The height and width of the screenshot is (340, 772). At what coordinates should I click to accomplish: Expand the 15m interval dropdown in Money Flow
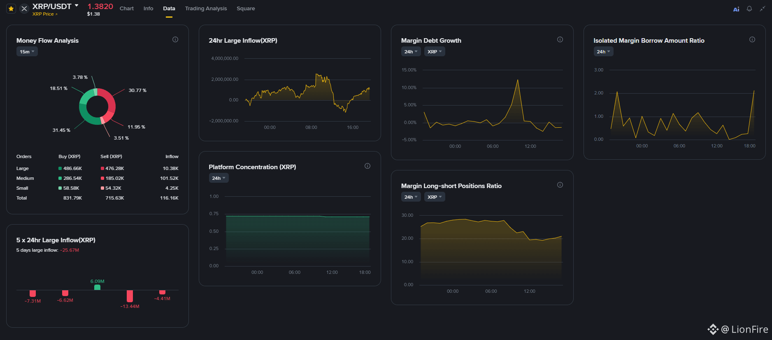tap(27, 52)
